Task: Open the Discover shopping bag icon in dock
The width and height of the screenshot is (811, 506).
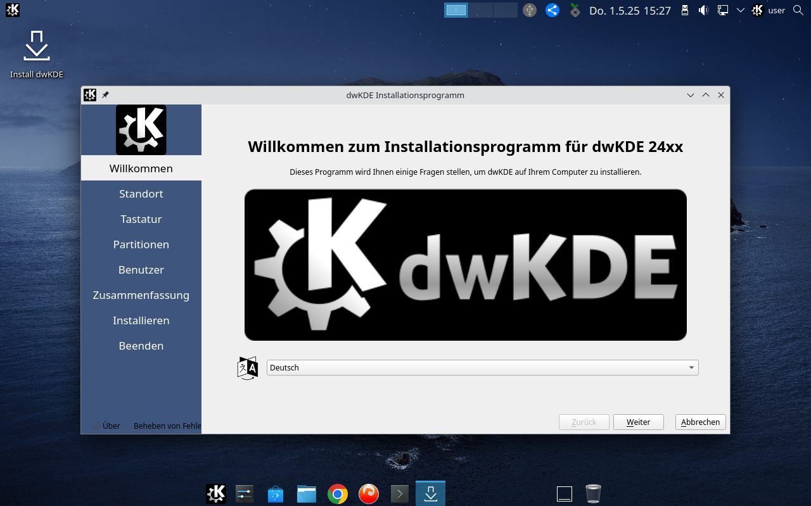Action: pos(275,494)
